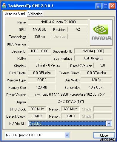Image resolution: width=117 pixels, height=142 pixels.
Task: Click the Subvendor ID field NVIDIA (10DE)
Action: (x=93, y=51)
